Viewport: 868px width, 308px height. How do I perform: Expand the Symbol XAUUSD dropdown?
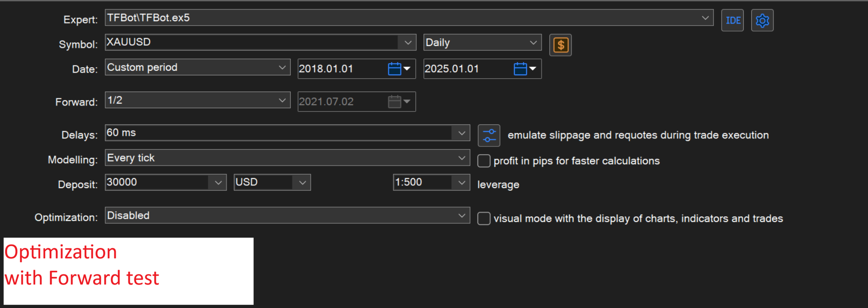click(x=408, y=42)
